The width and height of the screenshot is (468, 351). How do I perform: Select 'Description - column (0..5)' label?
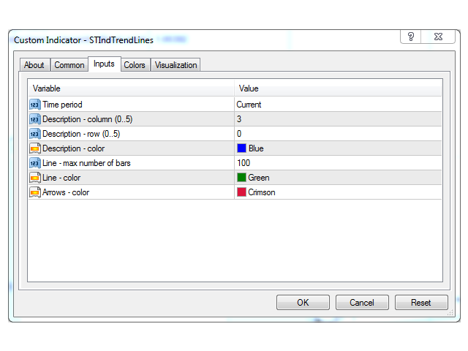point(88,119)
